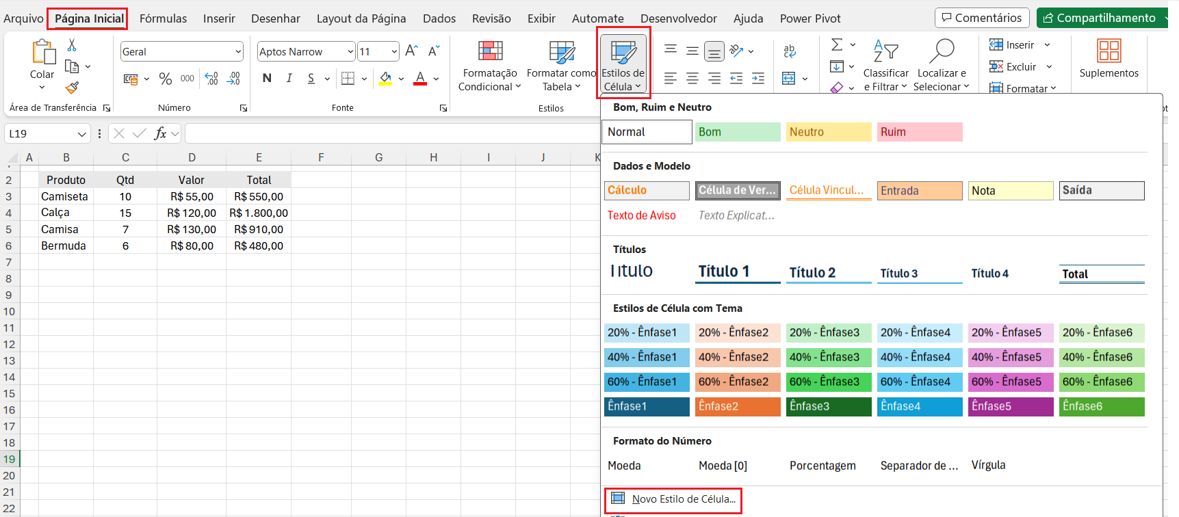Click the AutoSum sigma icon

tap(836, 45)
